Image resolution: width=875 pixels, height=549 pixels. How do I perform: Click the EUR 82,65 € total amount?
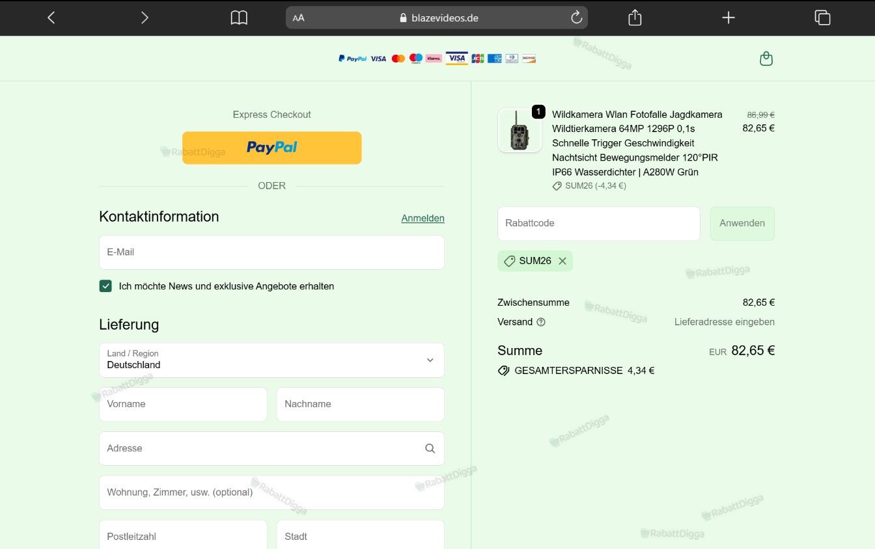[742, 351]
